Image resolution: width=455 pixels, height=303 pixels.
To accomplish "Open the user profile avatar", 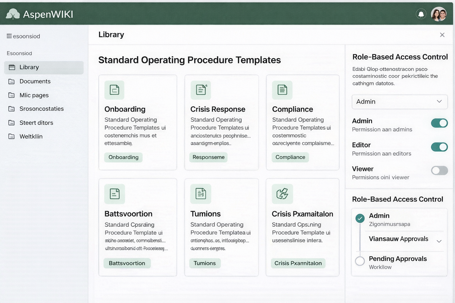I will pyautogui.click(x=439, y=14).
